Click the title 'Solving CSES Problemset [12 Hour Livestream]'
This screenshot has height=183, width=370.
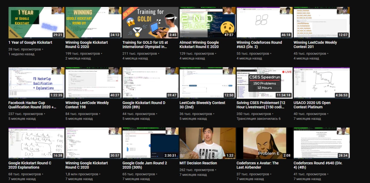point(261,105)
